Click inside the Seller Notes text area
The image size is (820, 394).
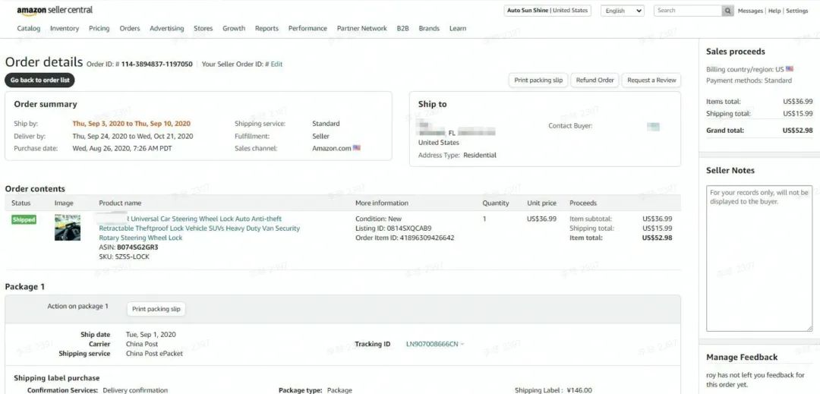[758, 258]
